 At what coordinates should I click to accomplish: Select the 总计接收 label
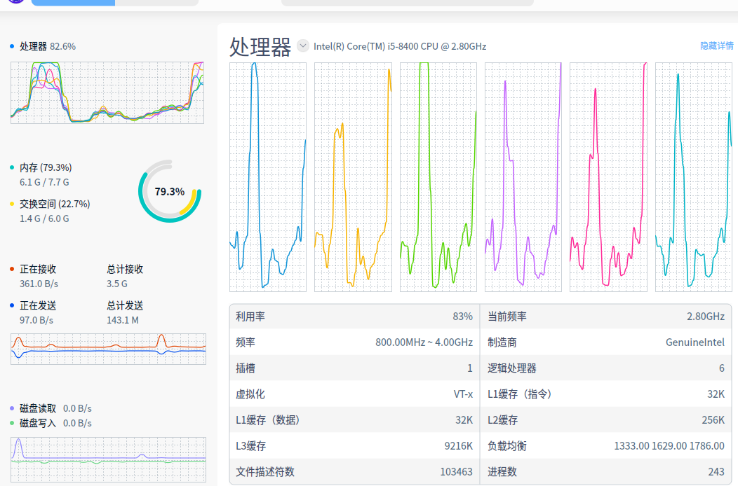[125, 269]
